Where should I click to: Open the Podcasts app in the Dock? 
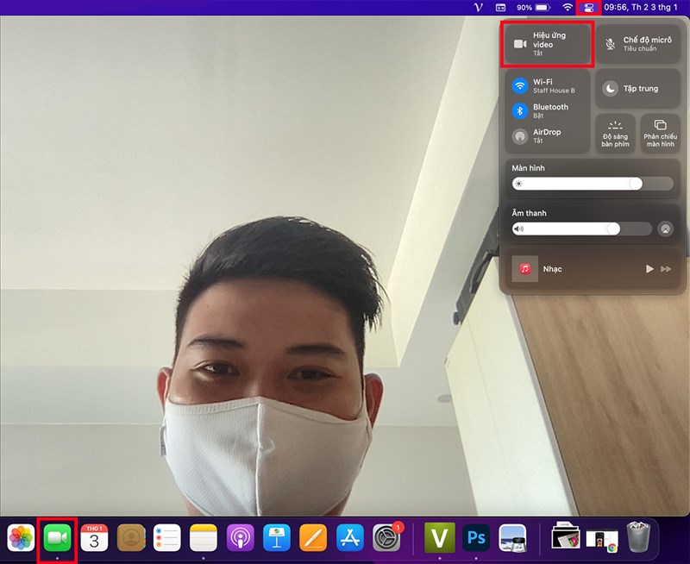pos(239,538)
